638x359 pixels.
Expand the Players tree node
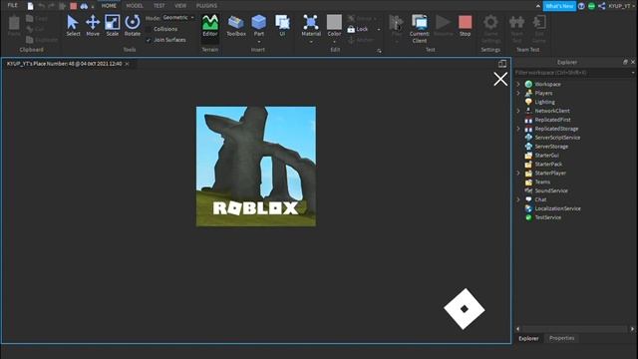[x=518, y=93]
